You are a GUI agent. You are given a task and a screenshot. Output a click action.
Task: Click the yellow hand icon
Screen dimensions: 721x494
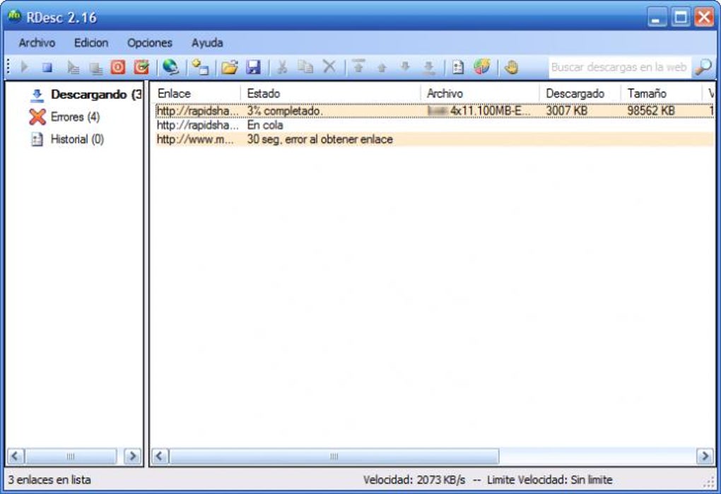(x=511, y=68)
